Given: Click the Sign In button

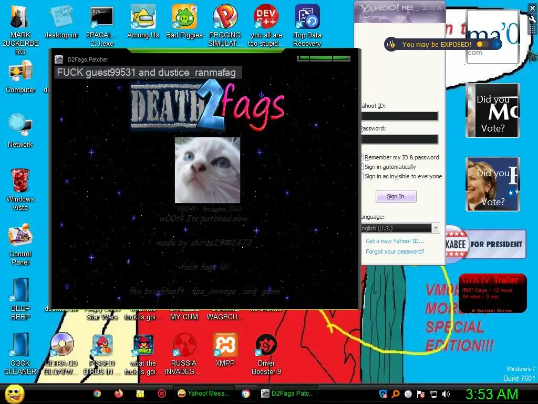Looking at the screenshot, I should coord(396,196).
